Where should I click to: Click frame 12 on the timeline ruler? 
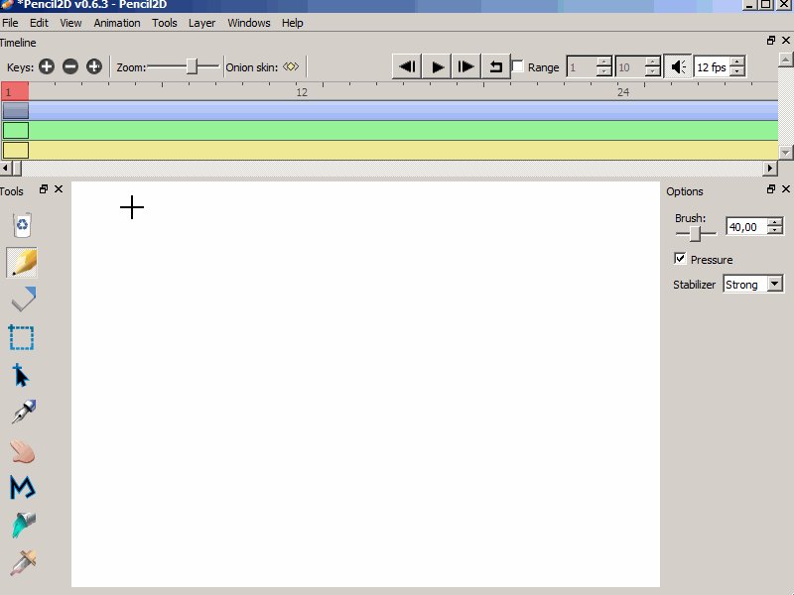(302, 92)
